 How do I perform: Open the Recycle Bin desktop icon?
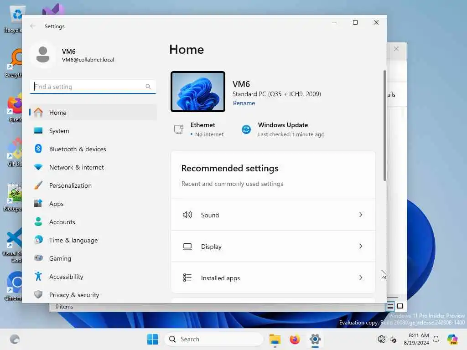[x=13, y=19]
